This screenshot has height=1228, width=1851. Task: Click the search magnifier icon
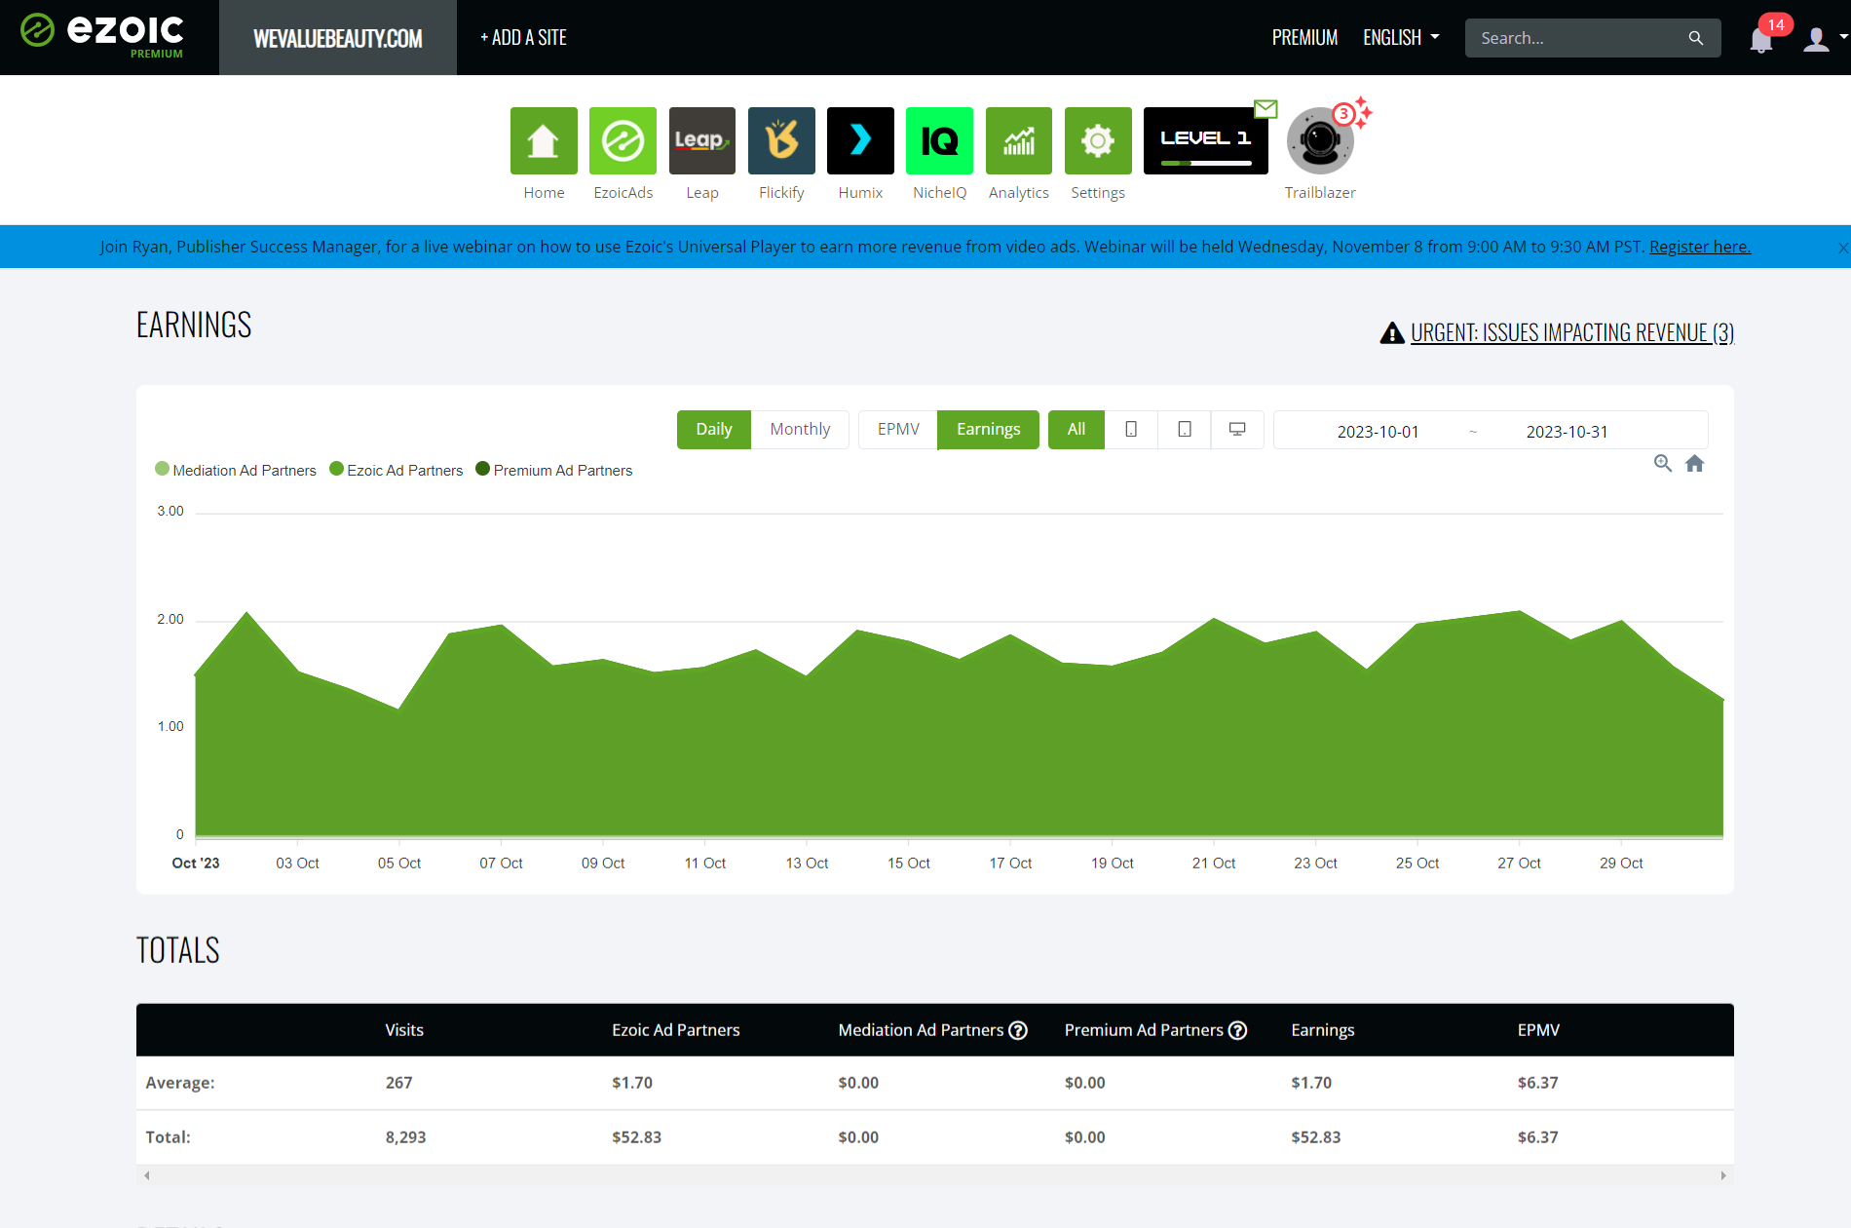(1696, 38)
